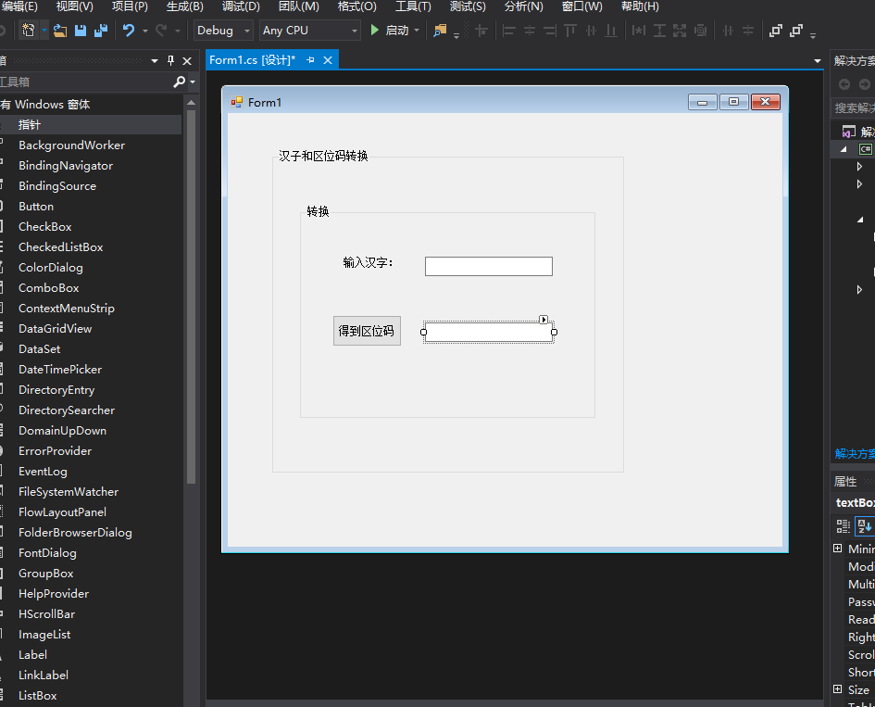Open the 格式(O) menu

click(357, 6)
